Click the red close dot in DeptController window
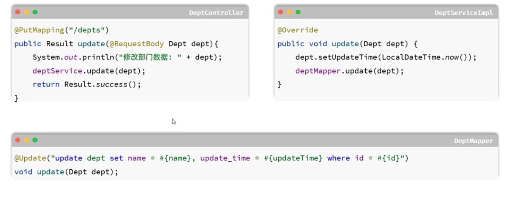Viewport: 526px width, 202px height. point(18,12)
